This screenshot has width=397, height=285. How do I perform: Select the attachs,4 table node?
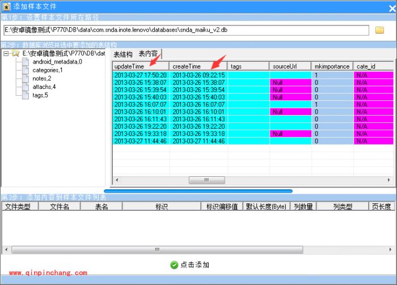pyautogui.click(x=44, y=87)
